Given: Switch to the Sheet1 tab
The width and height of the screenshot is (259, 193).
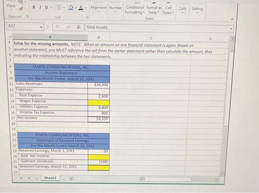Looking at the screenshot, I should point(50,178).
